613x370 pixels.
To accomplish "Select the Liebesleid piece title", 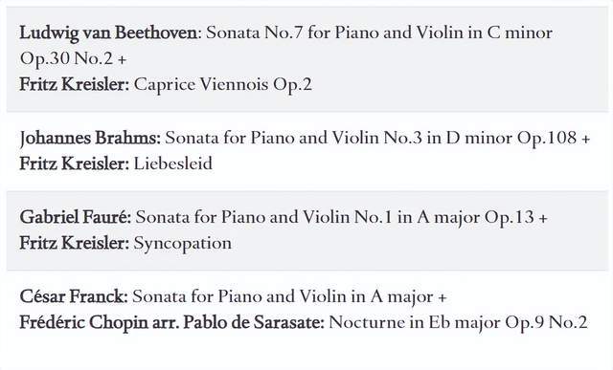I will 173,163.
